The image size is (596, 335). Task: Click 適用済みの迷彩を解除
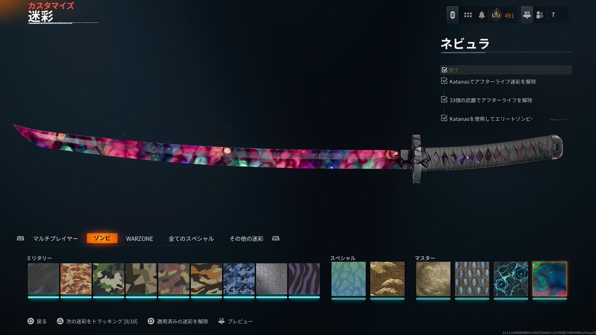[x=182, y=322]
